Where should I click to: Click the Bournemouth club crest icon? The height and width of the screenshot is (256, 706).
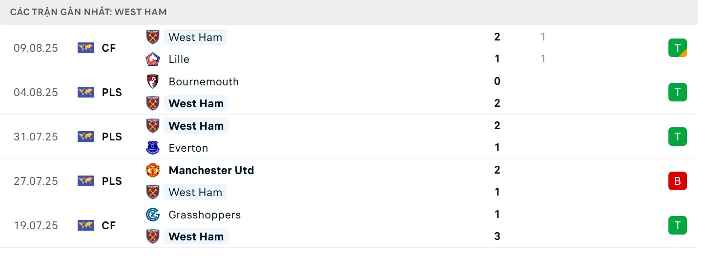[153, 81]
